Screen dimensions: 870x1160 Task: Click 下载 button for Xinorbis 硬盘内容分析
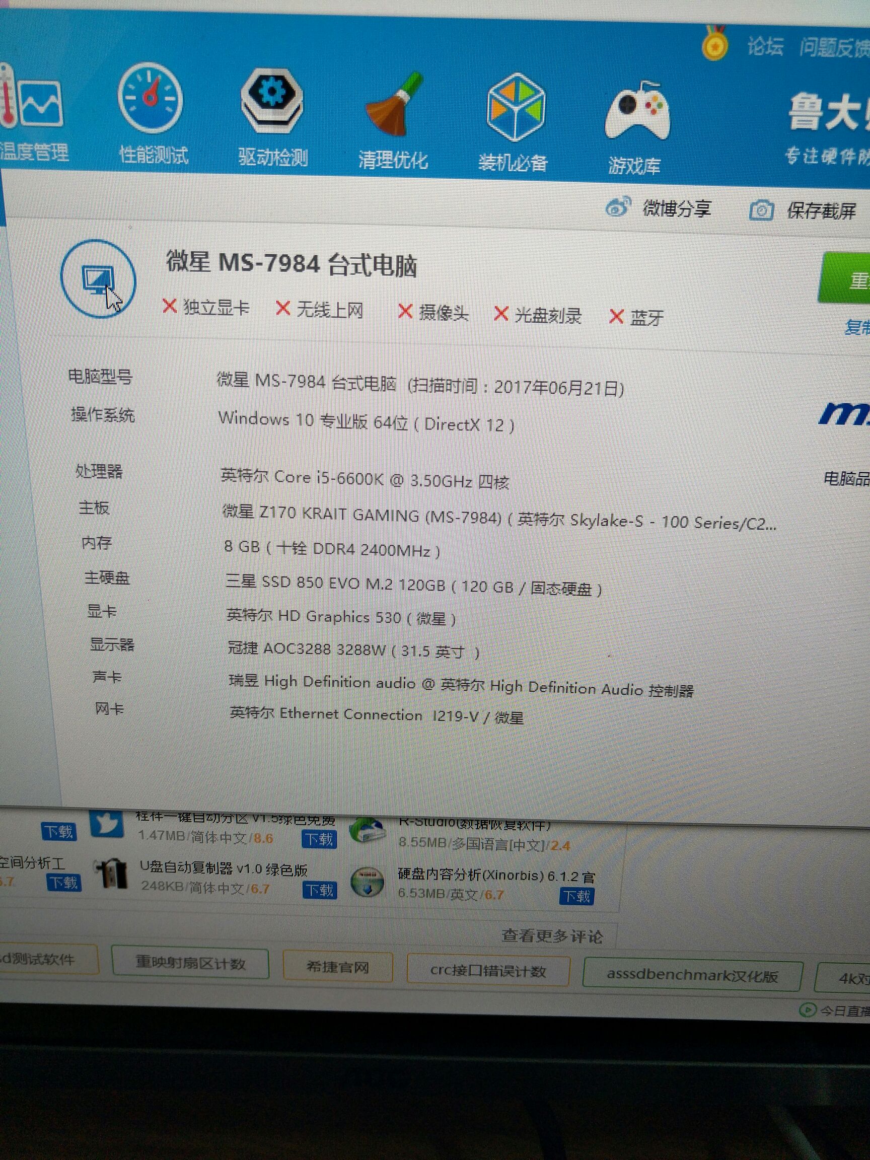point(577,896)
